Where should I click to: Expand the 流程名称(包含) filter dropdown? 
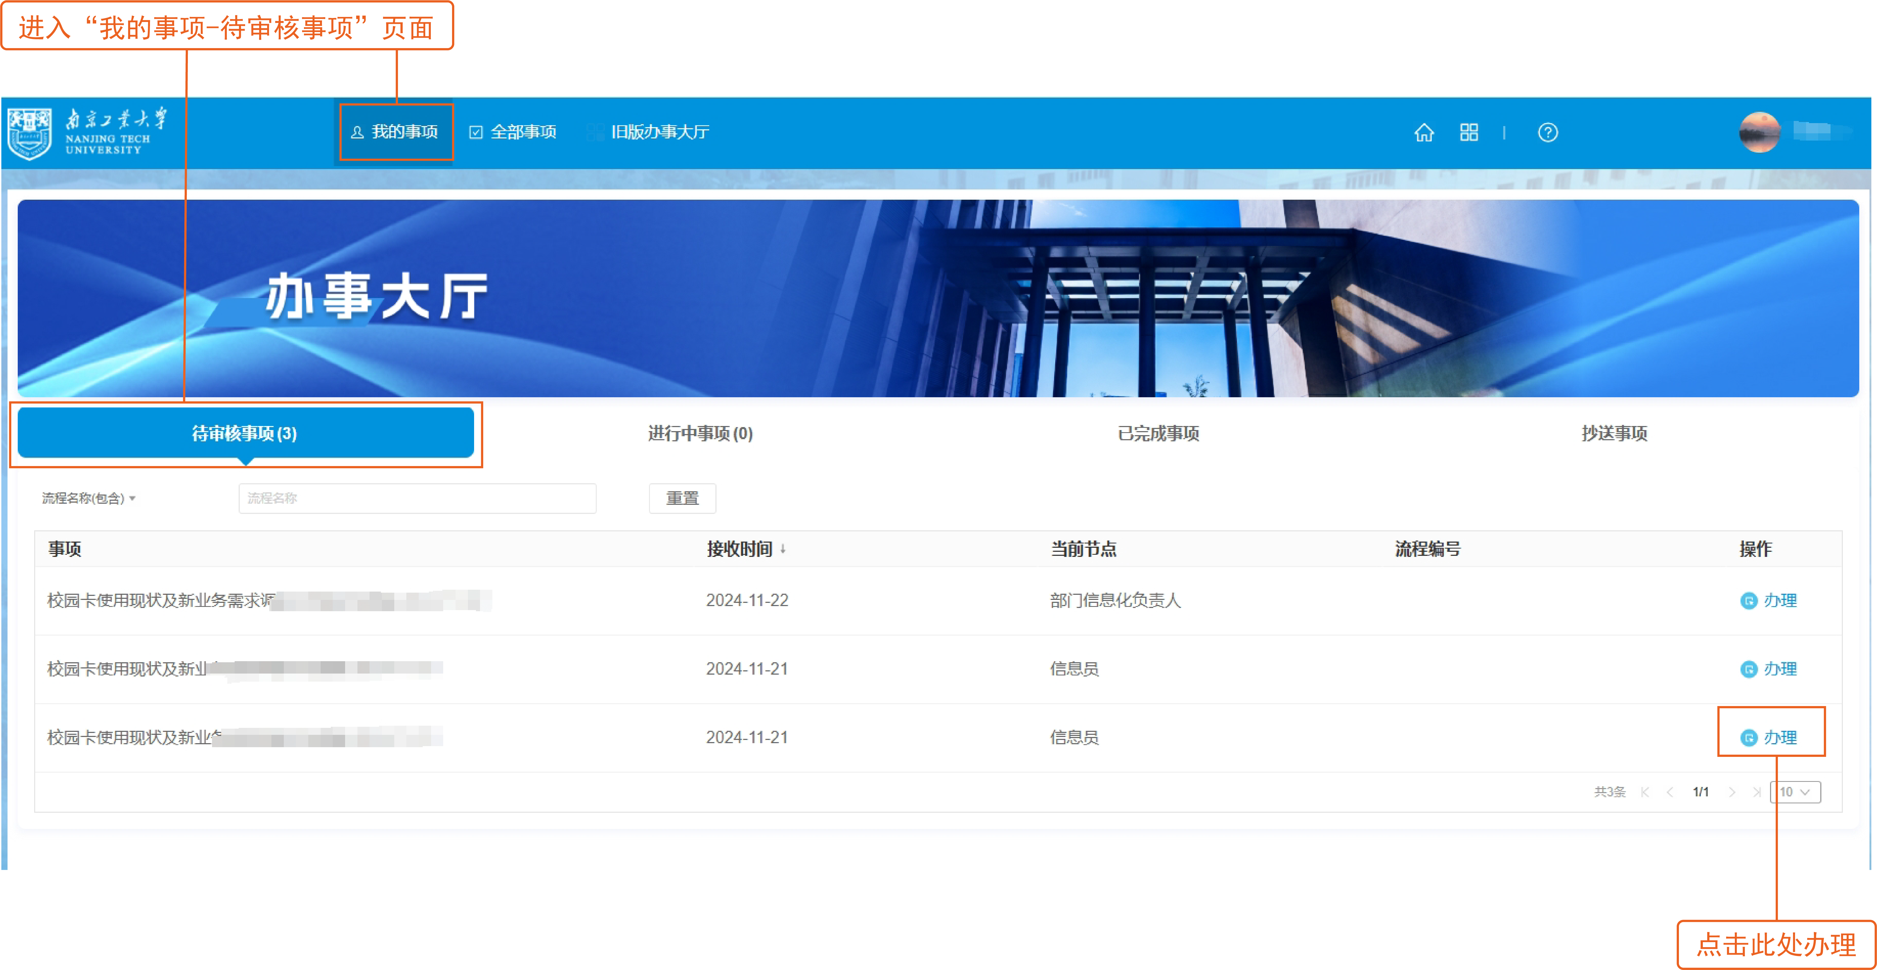coord(89,499)
